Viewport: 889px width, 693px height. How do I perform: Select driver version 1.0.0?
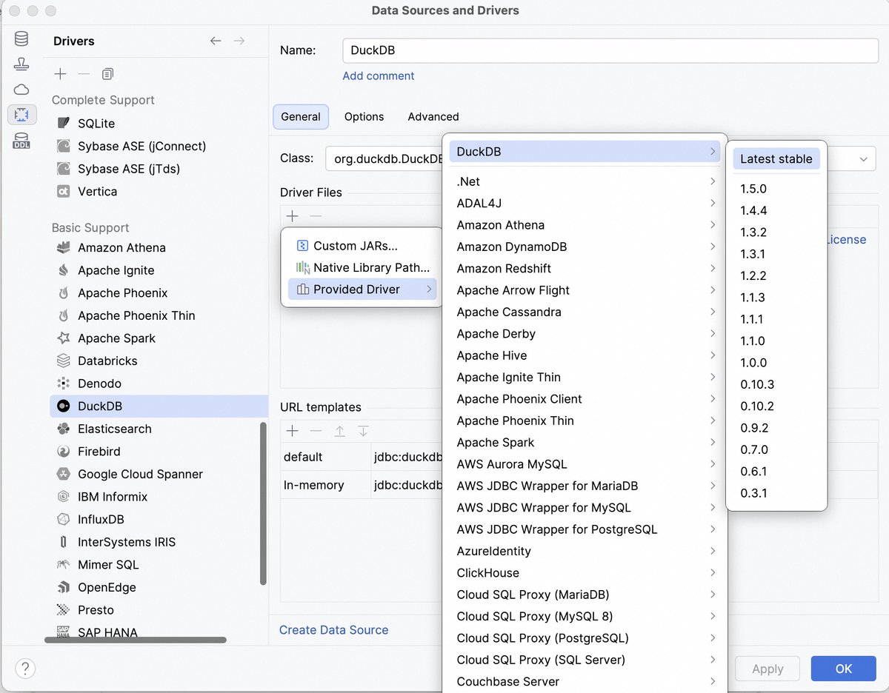776,363
